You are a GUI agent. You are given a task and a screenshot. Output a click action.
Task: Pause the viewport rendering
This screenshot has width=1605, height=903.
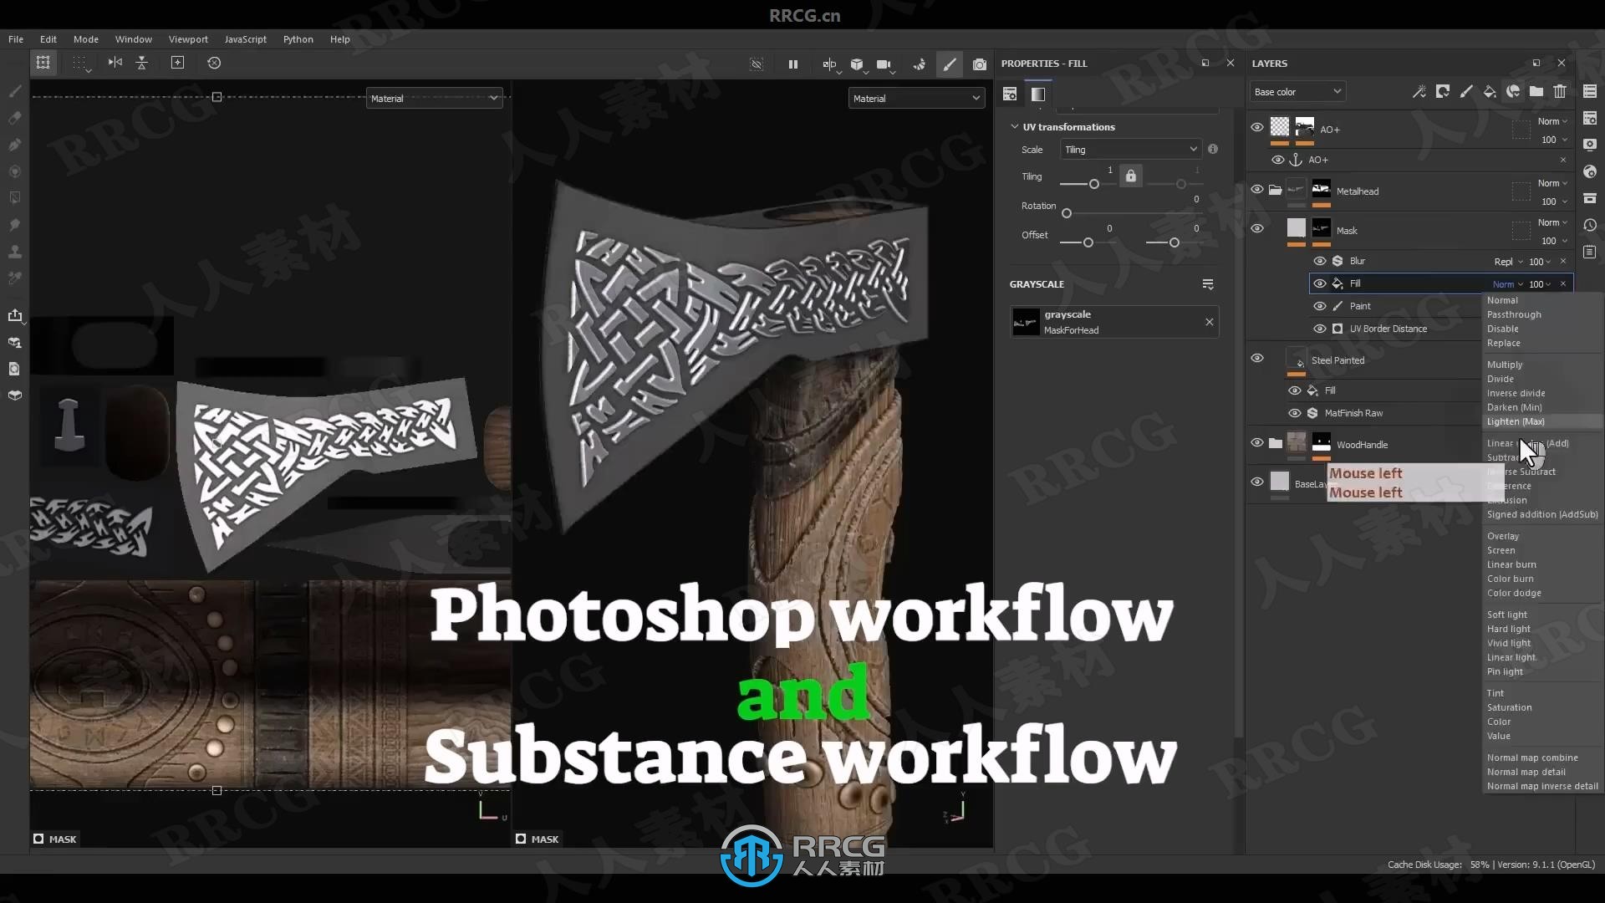[792, 64]
